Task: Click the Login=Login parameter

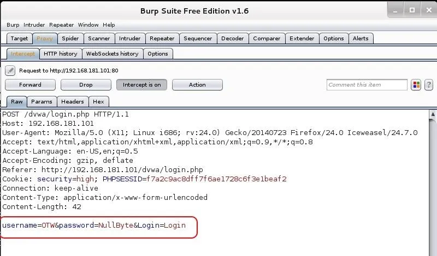Action: (x=162, y=225)
